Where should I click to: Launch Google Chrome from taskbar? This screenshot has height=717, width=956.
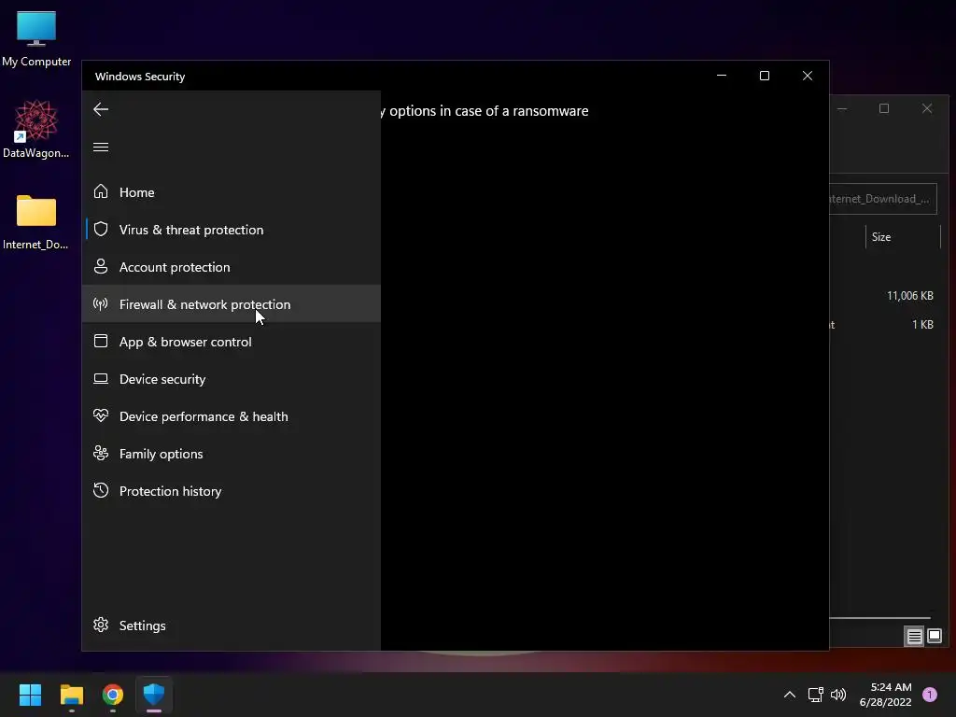113,695
